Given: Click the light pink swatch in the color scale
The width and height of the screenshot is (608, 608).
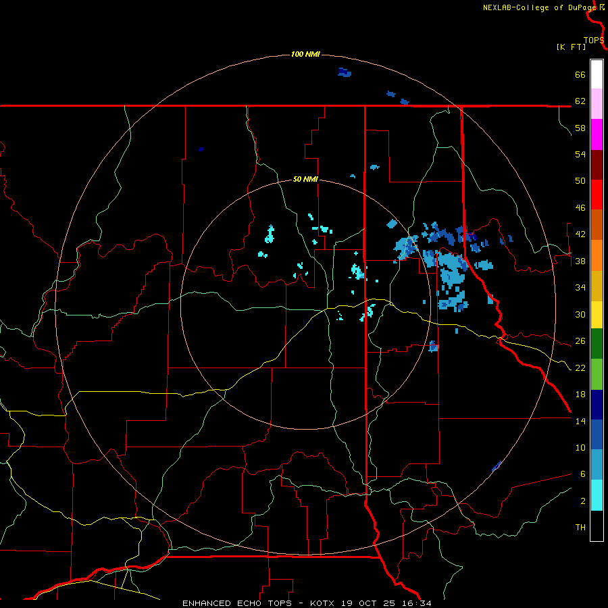Looking at the screenshot, I should click(x=597, y=104).
